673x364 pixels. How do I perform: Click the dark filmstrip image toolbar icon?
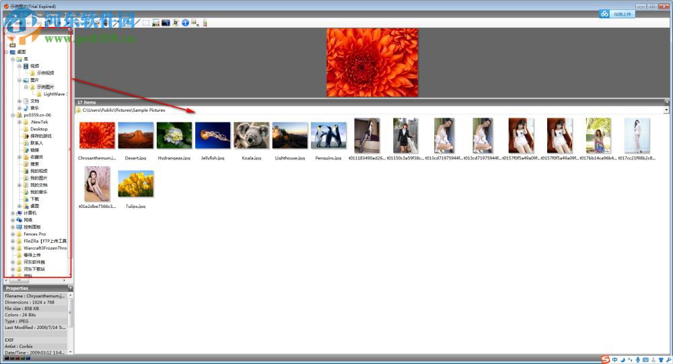click(166, 23)
